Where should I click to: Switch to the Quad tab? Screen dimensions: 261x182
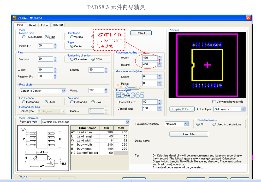pos(32,25)
